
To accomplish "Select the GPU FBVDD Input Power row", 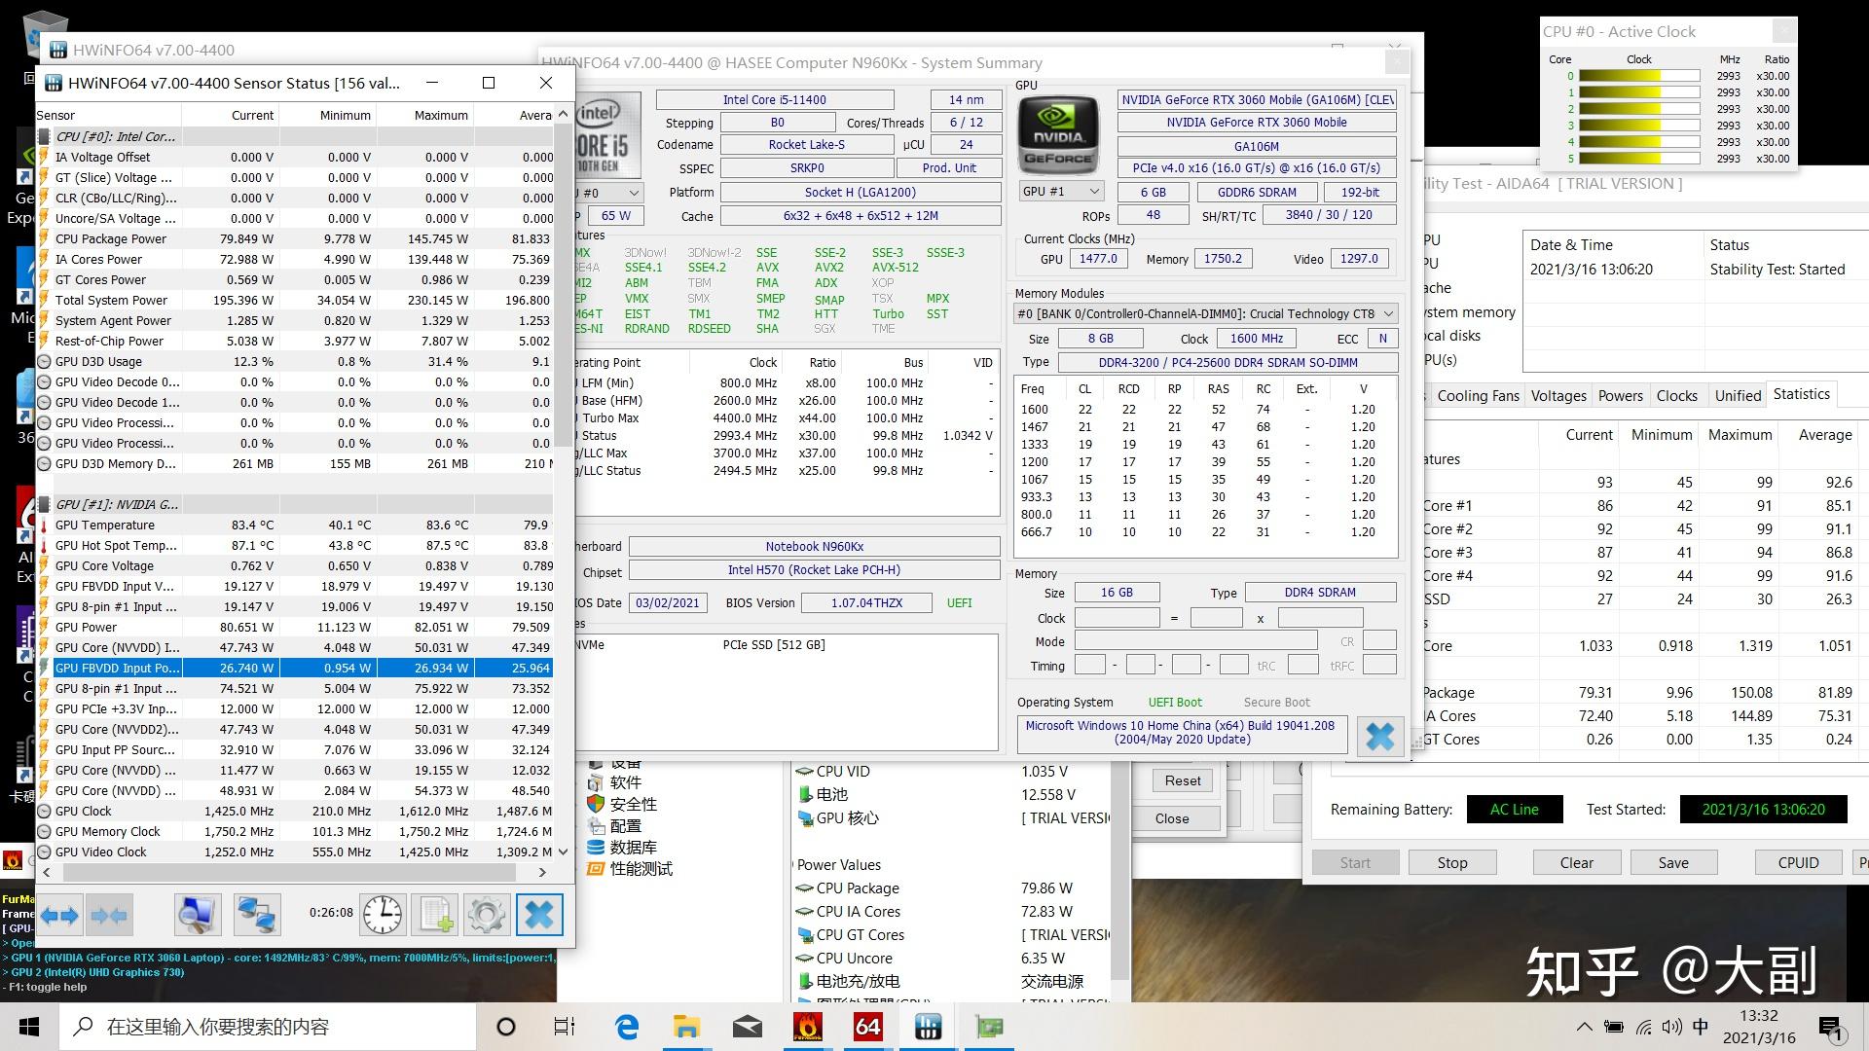I will [x=295, y=668].
